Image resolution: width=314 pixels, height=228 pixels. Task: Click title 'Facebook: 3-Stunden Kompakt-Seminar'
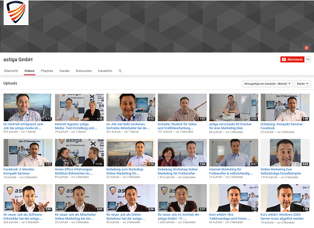click(19, 172)
